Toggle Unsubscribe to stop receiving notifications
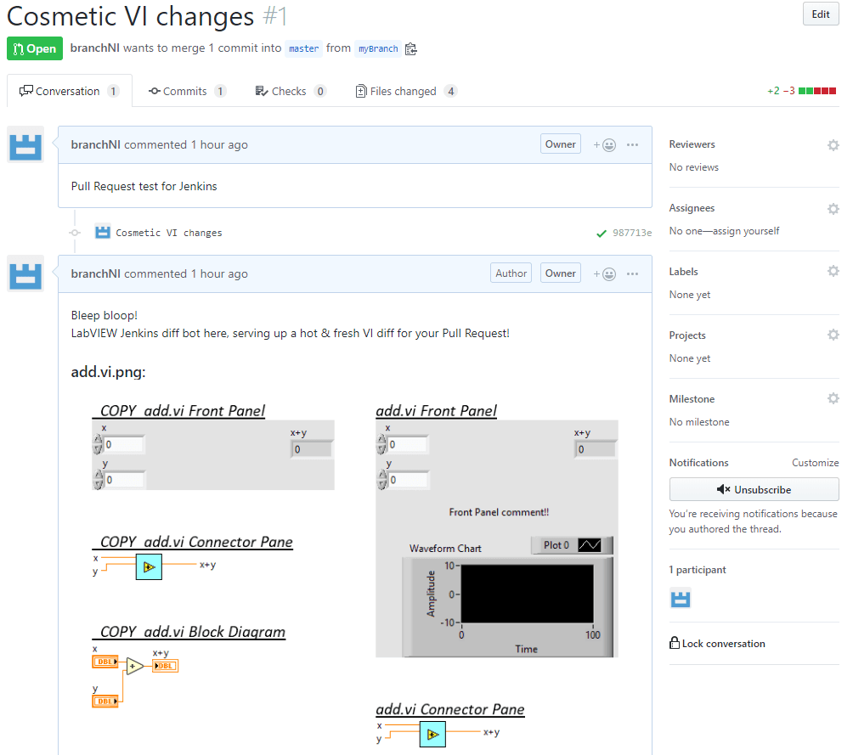The height and width of the screenshot is (755, 853). [754, 489]
